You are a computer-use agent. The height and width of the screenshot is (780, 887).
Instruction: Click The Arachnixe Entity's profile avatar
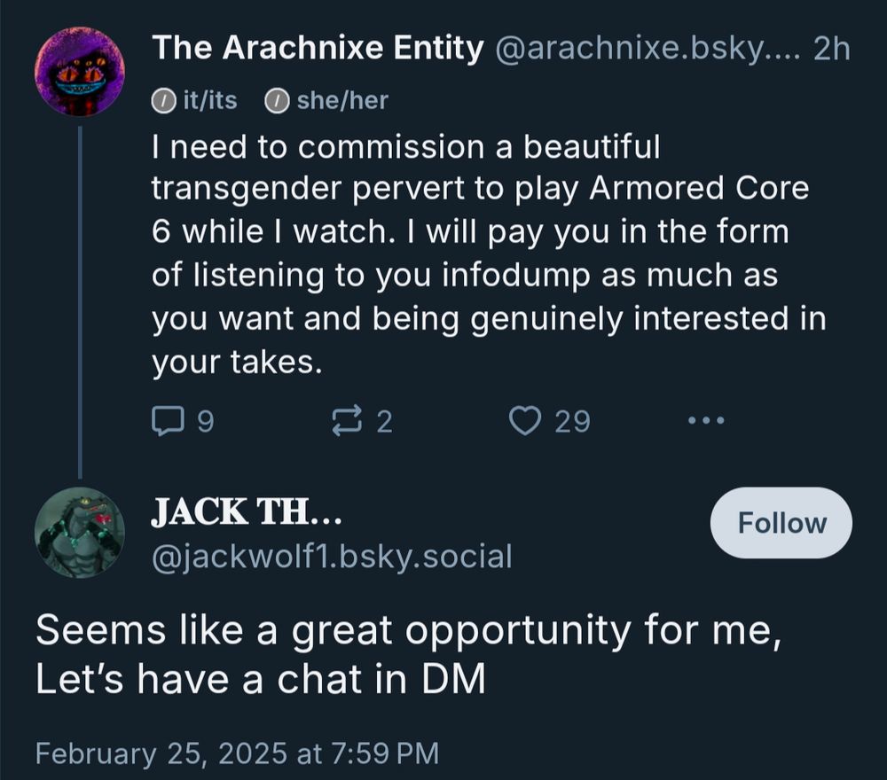tap(80, 73)
